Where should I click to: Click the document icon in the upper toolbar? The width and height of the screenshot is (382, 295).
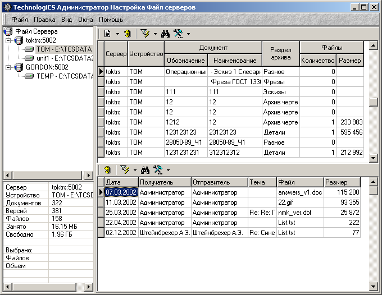click(x=107, y=34)
